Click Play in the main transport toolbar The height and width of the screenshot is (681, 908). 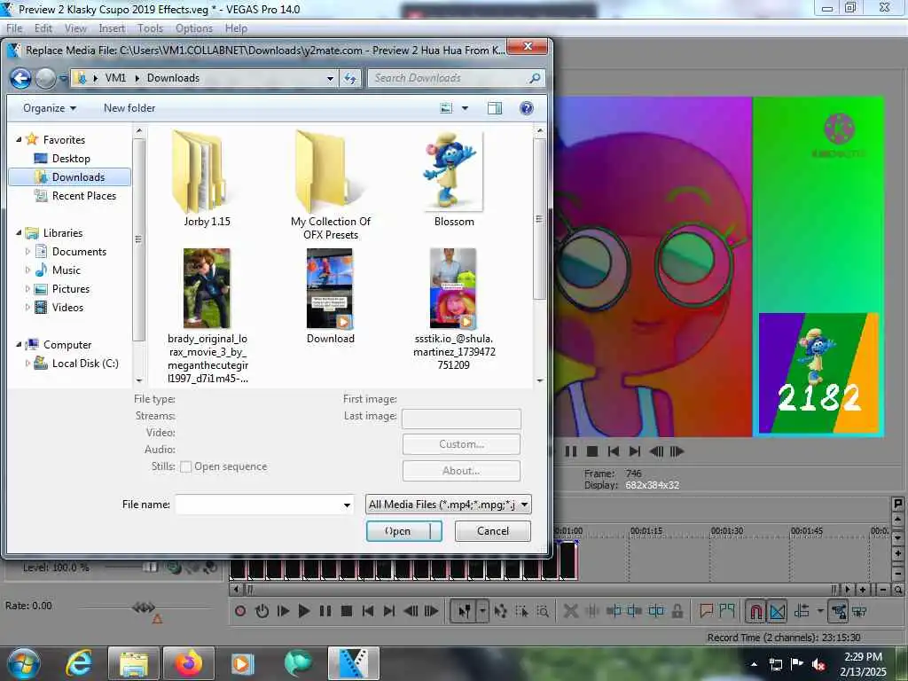[x=303, y=611]
